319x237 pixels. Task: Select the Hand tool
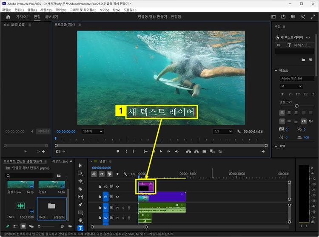click(80, 220)
